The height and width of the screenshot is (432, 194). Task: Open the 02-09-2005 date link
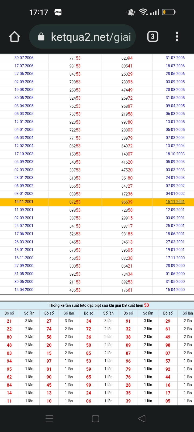(x=24, y=82)
